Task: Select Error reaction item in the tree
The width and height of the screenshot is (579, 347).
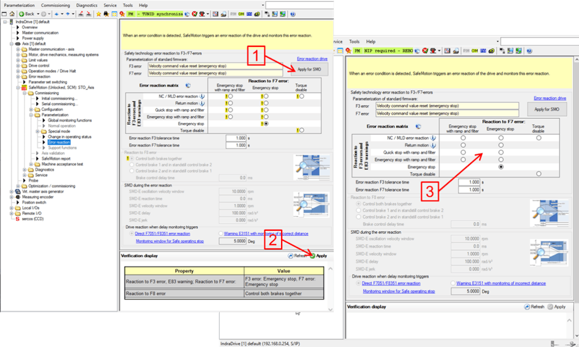Action: click(59, 142)
